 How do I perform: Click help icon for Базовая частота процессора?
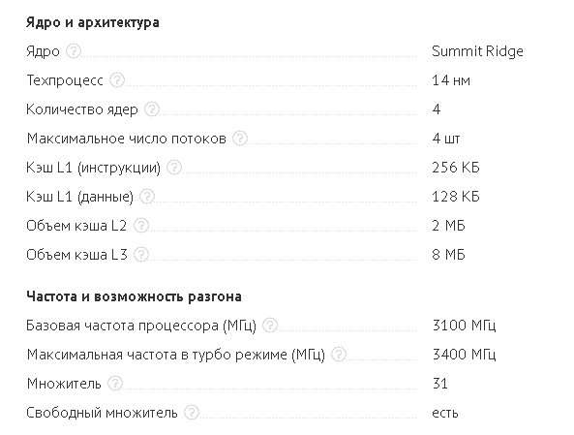point(270,325)
